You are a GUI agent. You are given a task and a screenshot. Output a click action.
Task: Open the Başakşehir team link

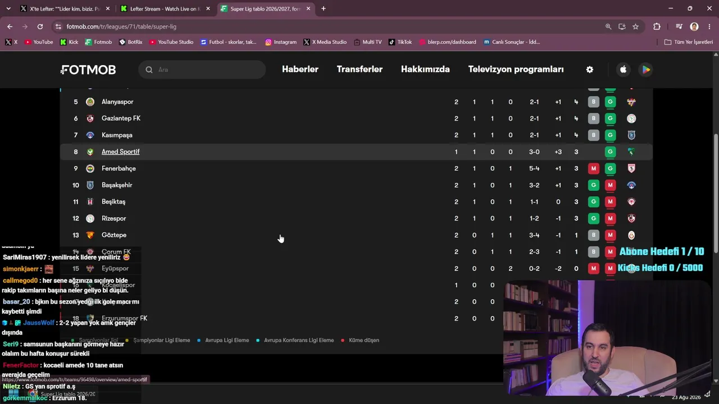[x=117, y=185]
